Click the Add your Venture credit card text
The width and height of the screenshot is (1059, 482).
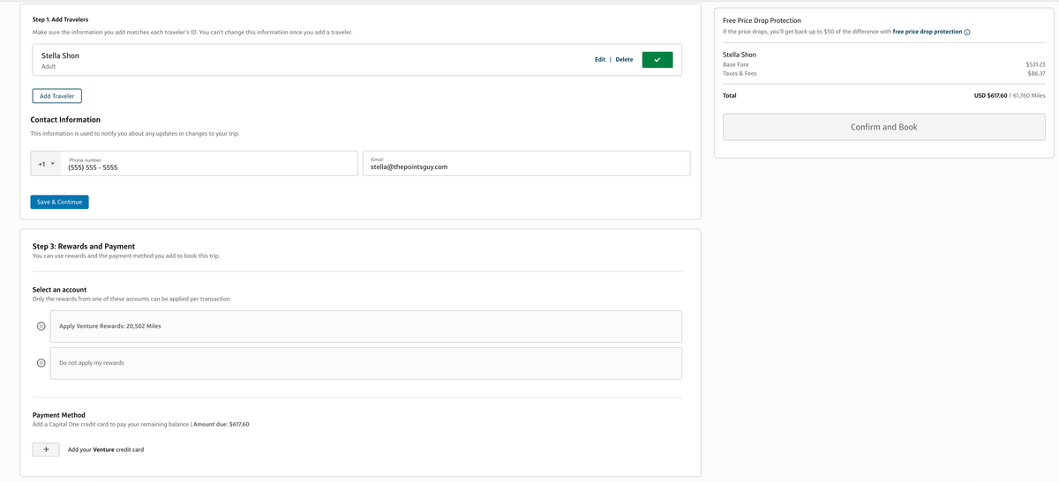click(x=106, y=449)
